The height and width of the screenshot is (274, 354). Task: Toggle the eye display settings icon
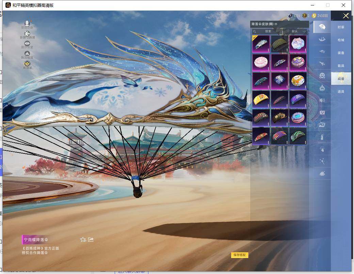[27, 44]
